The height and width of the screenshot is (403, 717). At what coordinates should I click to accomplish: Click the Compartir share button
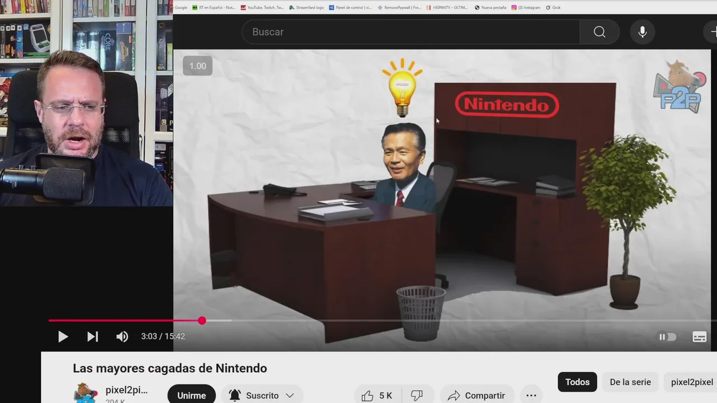click(x=477, y=396)
